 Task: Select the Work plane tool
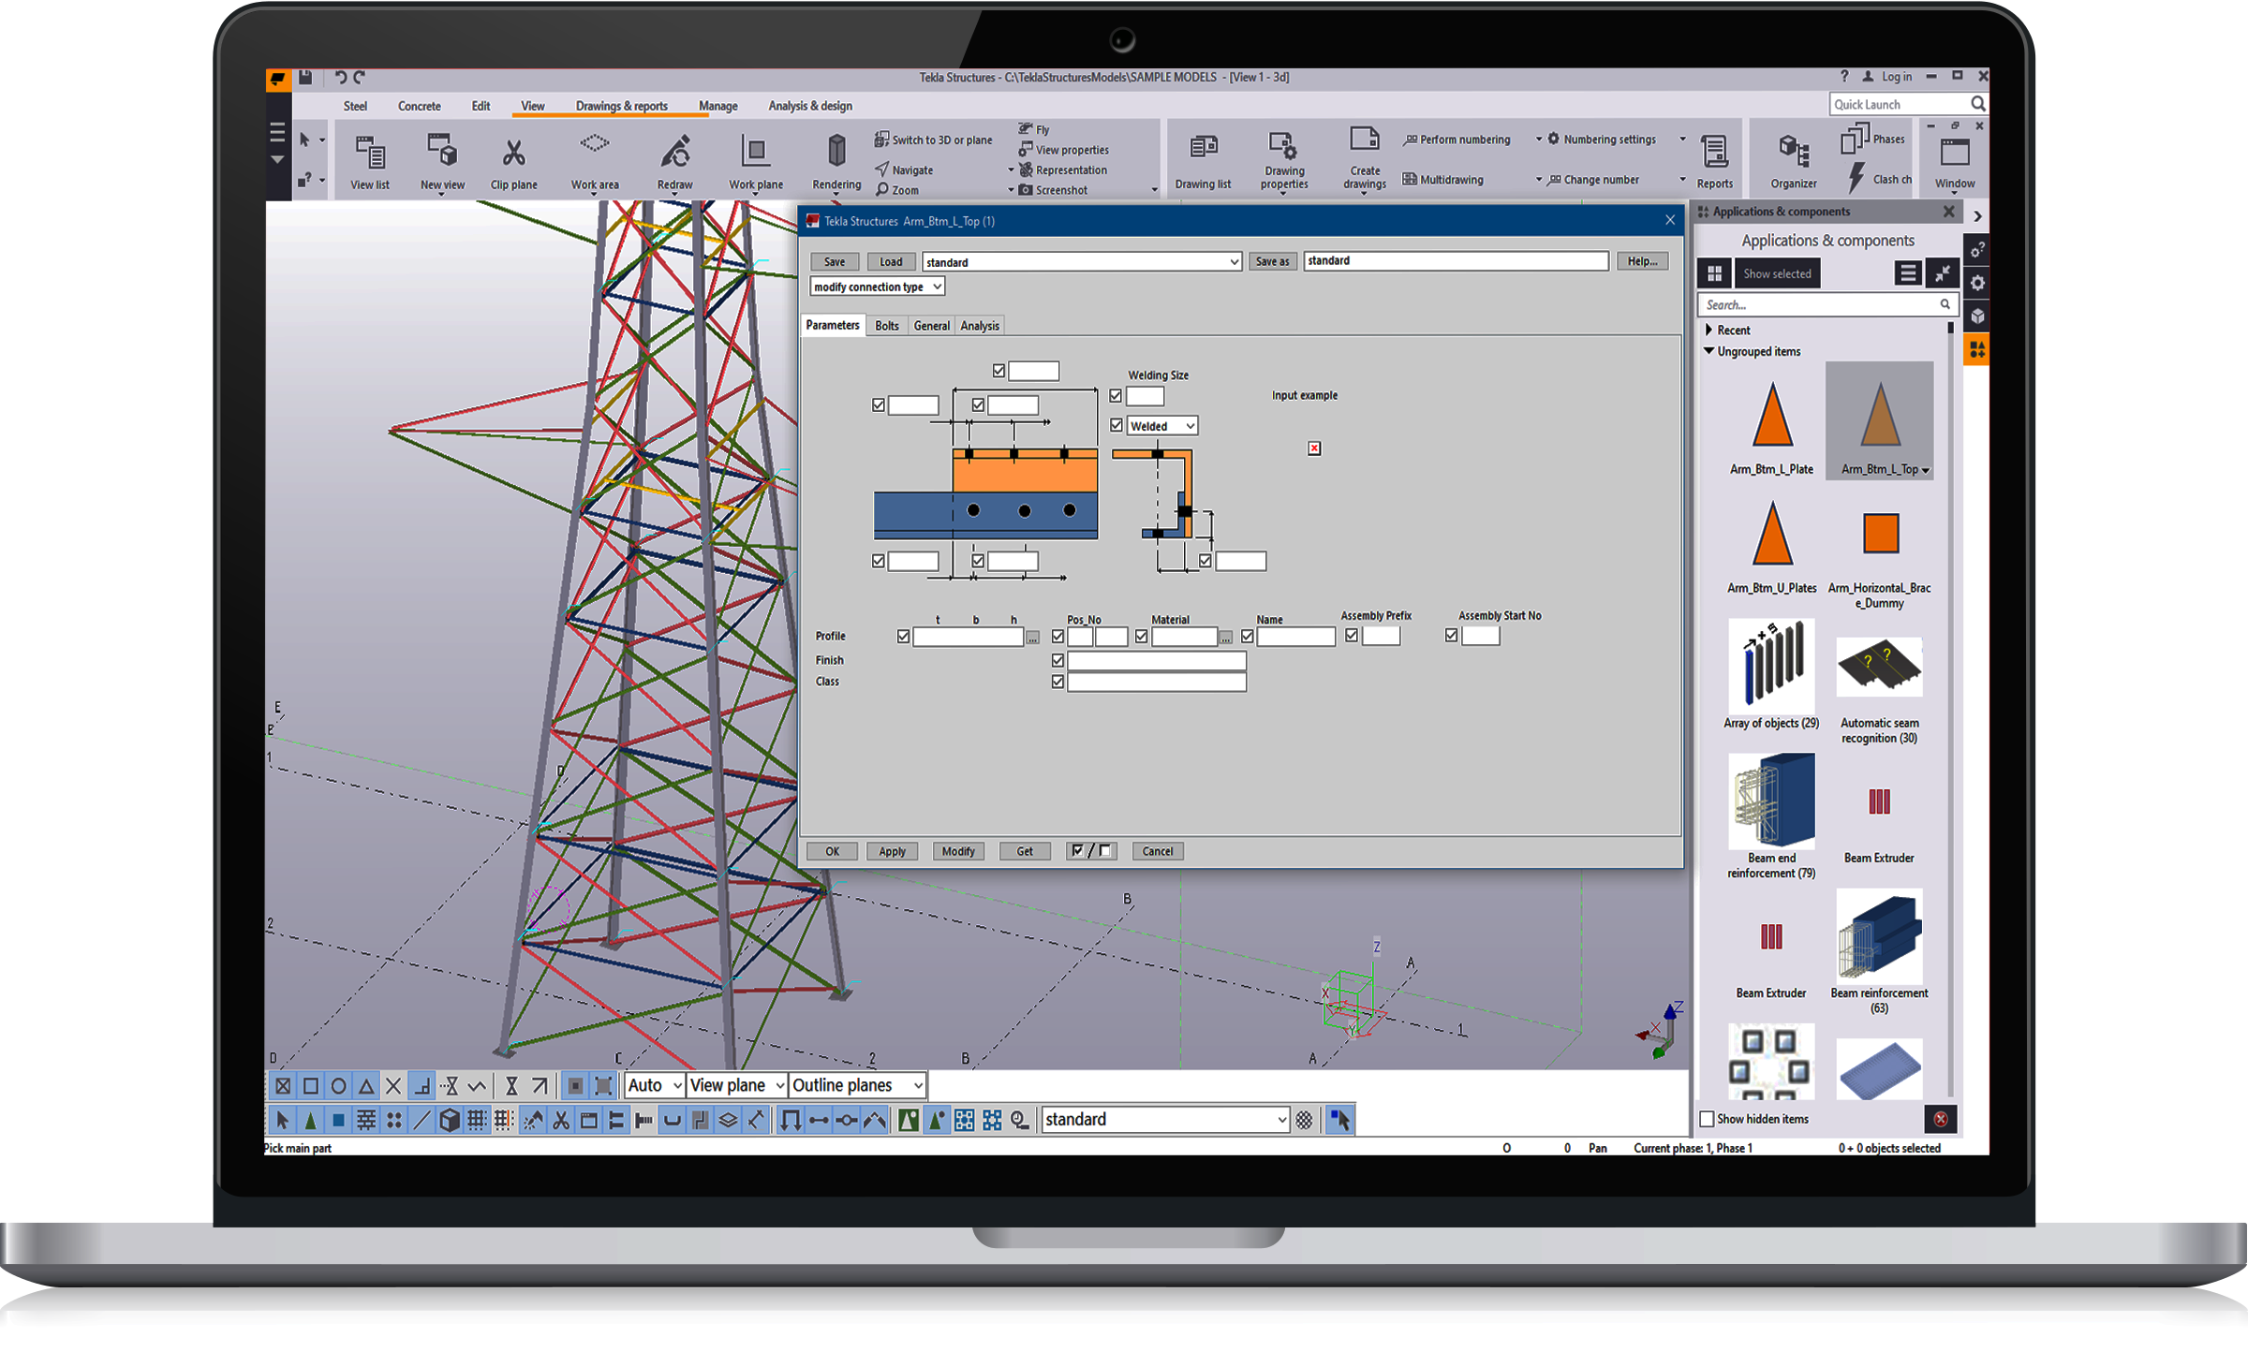coord(755,161)
